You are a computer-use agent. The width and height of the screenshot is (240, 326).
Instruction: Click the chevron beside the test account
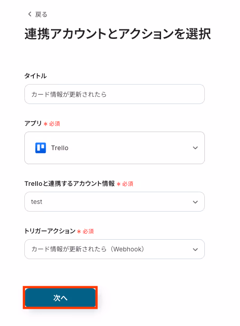(x=195, y=202)
